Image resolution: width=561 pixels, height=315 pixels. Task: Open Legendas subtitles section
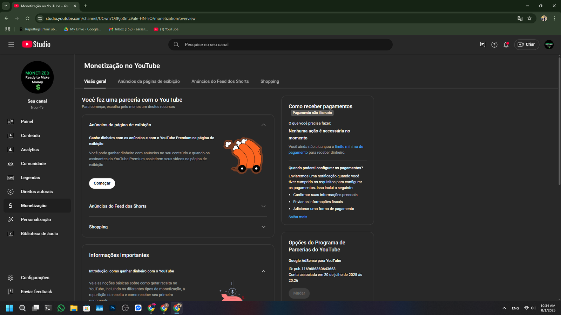coord(37,177)
